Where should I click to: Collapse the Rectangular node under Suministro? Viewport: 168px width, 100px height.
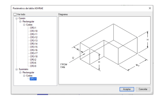click(20, 72)
